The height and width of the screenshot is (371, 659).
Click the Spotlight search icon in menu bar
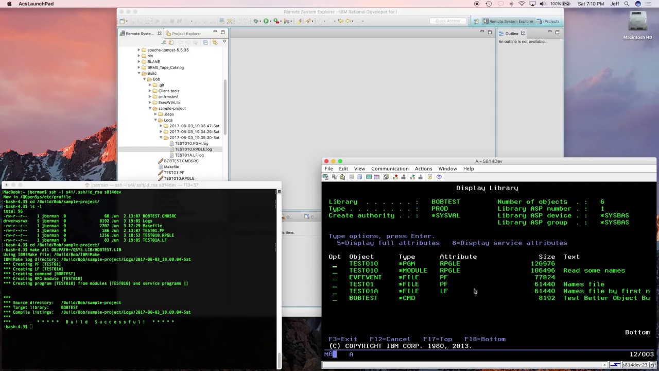626,4
